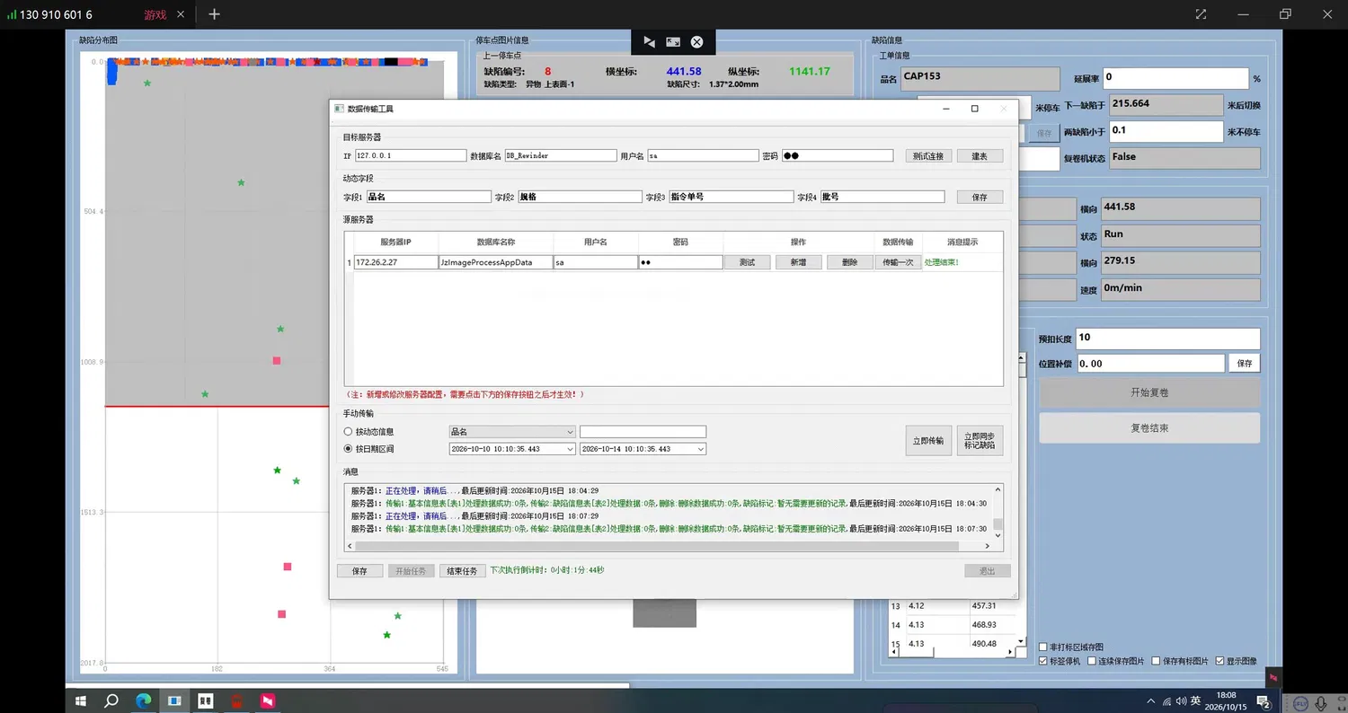
Task: Click the volume speaker tray icon
Action: click(1180, 700)
